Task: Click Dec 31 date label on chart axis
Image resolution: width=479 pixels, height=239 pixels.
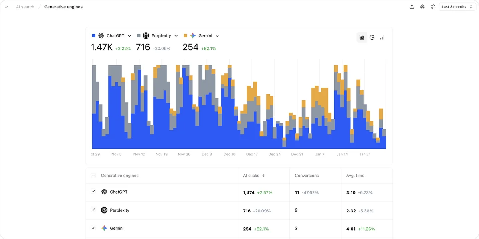Action: point(297,154)
